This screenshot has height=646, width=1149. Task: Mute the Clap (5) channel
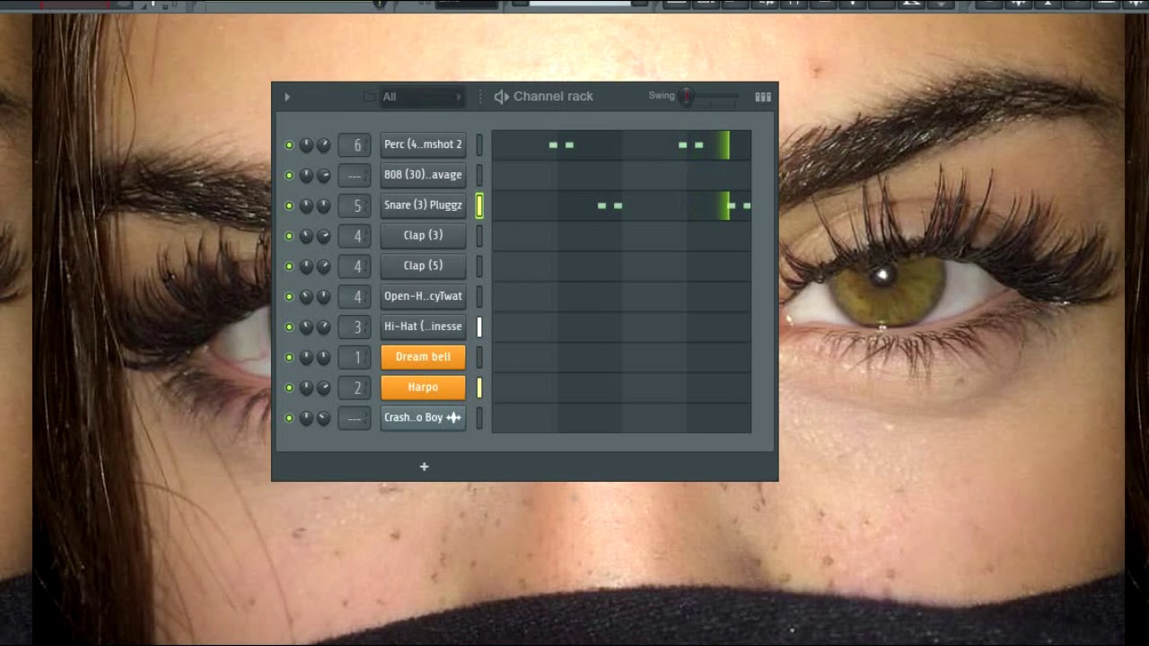click(289, 266)
